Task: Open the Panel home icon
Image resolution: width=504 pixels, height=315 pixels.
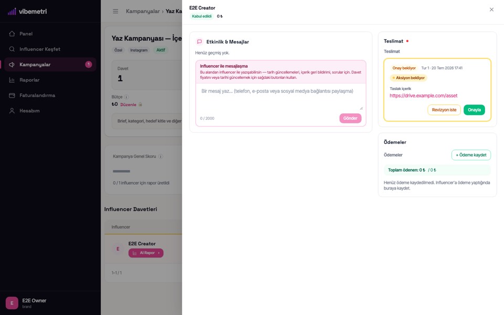Action: pos(12,34)
